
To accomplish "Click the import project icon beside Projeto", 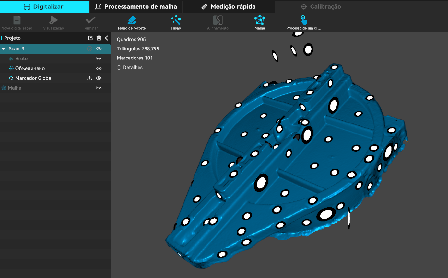I will click(90, 38).
